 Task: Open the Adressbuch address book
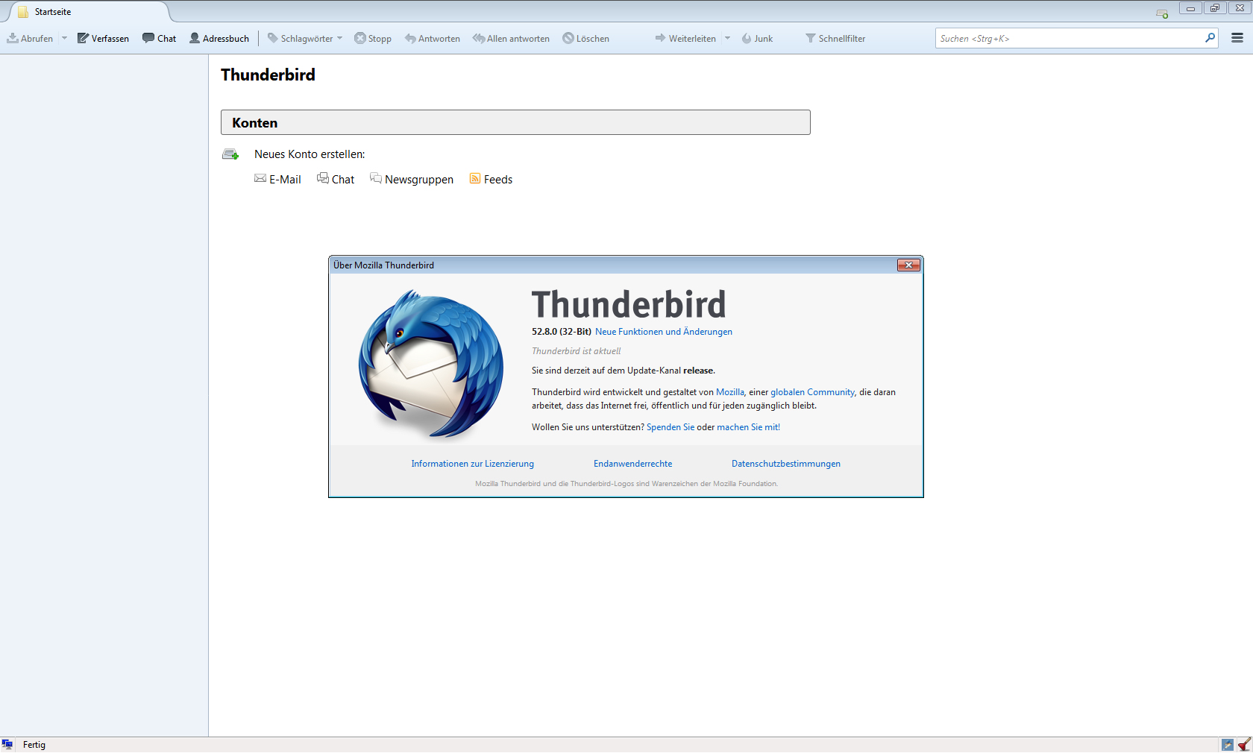pos(219,39)
